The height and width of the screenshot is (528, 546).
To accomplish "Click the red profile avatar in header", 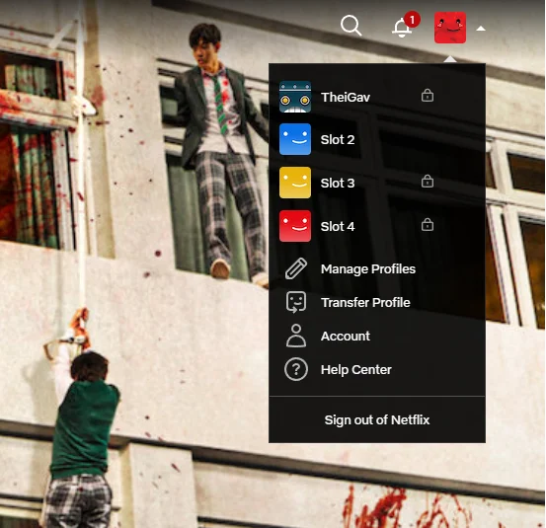I will point(450,28).
